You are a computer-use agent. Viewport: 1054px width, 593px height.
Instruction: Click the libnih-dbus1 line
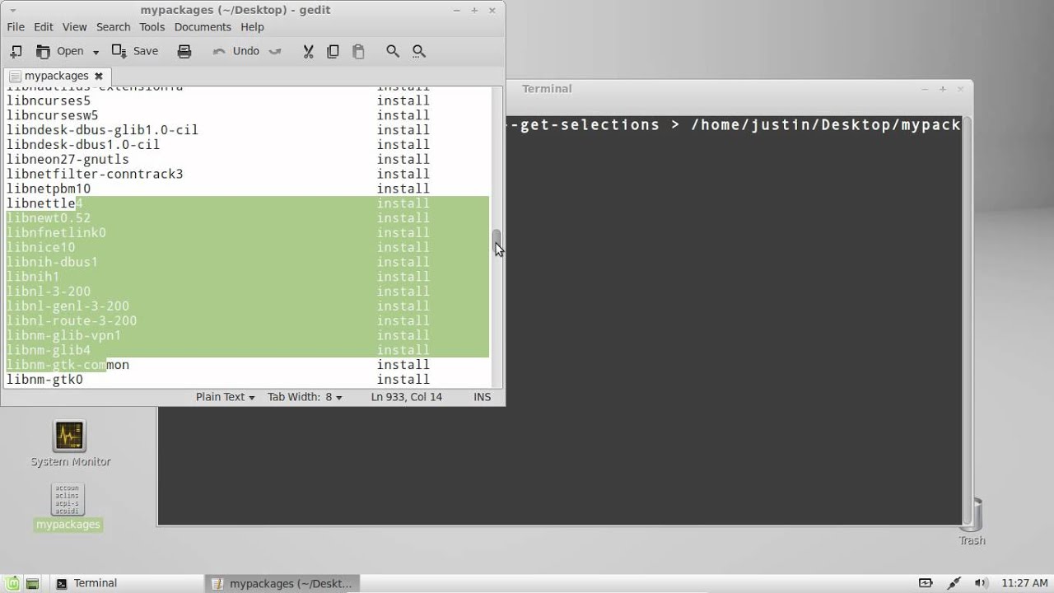(247, 263)
